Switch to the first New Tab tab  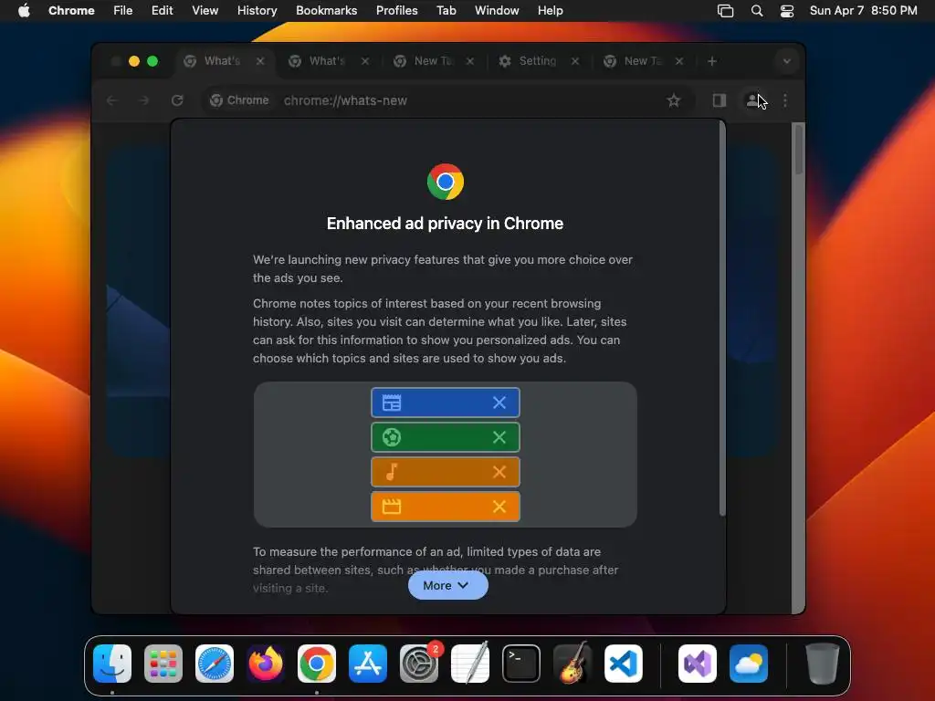pyautogui.click(x=434, y=61)
